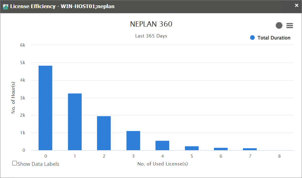302x178 pixels.
Task: Enable the Show Data Labels checkbox
Action: pos(14,163)
